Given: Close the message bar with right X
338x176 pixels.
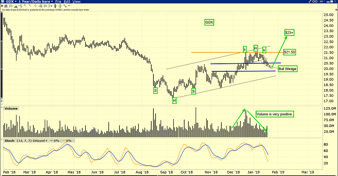Looking at the screenshot, I should coord(336,10).
